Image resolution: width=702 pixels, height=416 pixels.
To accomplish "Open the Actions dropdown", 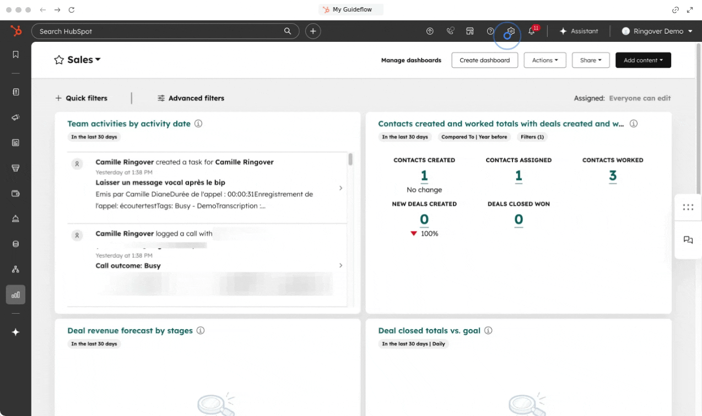I will click(544, 61).
